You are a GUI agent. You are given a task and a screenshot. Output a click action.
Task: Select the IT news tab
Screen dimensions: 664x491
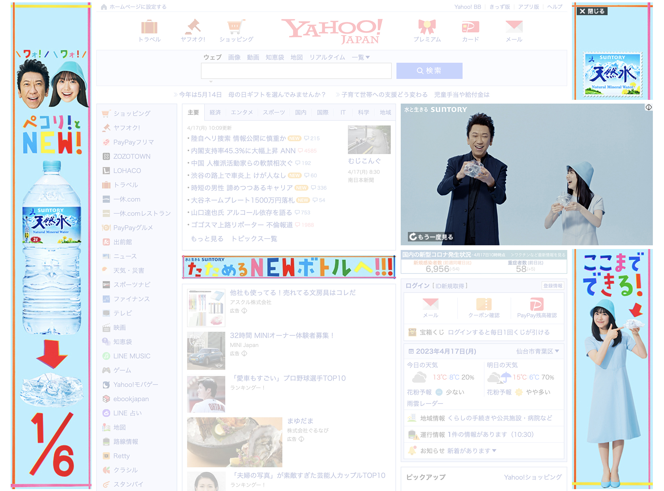pyautogui.click(x=343, y=112)
